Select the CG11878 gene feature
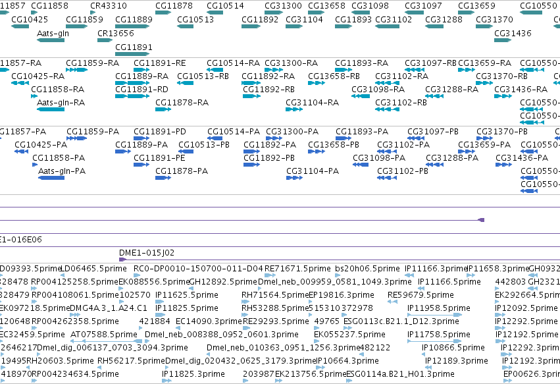 (163, 13)
